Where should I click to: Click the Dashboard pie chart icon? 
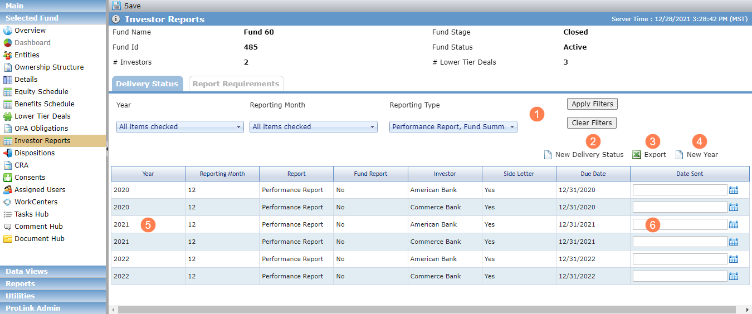[x=8, y=43]
